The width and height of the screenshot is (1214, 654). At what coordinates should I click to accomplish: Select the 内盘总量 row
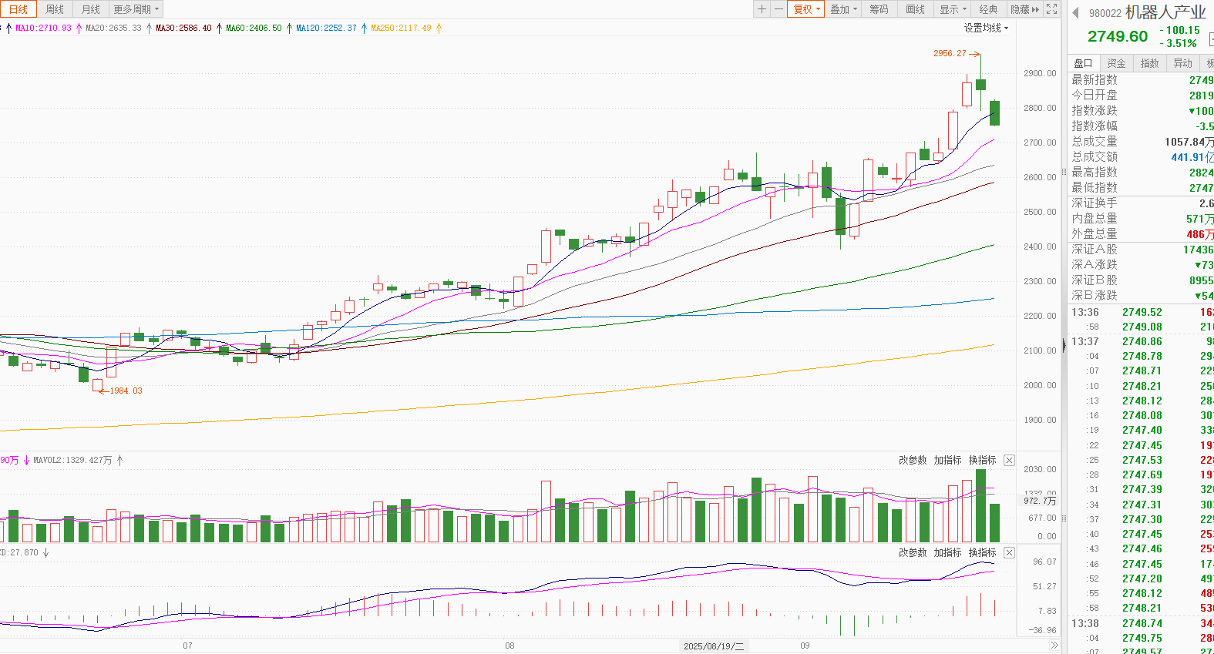click(x=1142, y=218)
